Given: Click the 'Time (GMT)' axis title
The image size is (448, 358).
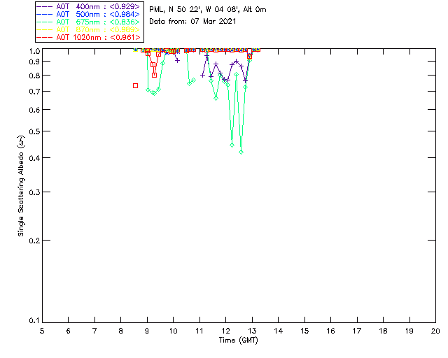Looking at the screenshot, I should click(238, 340).
